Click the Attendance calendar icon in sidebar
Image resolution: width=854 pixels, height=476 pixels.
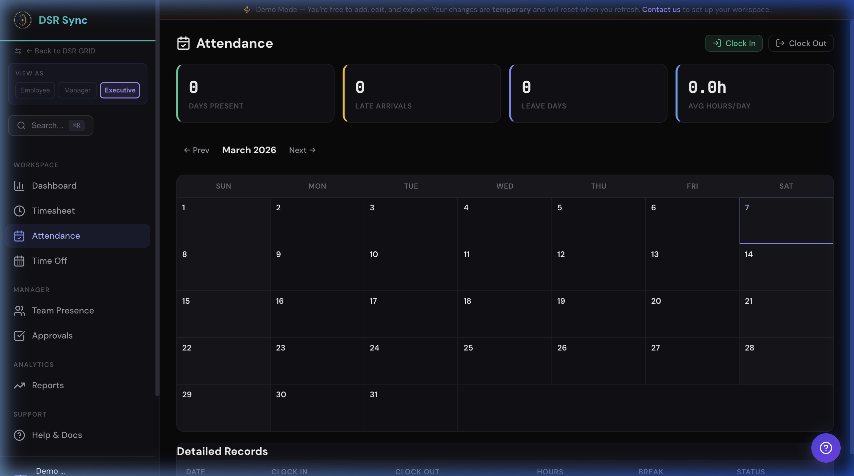point(19,236)
